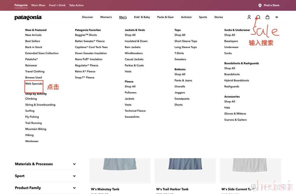The height and width of the screenshot is (194, 296).
Task: Open the Women's menu
Action: tap(106, 17)
